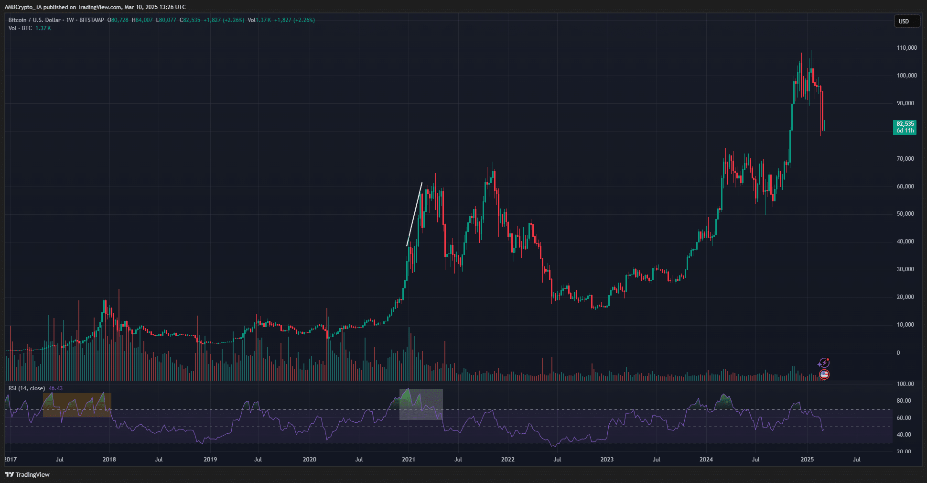Select the current price label 82,535
This screenshot has width=927, height=483.
click(x=905, y=124)
